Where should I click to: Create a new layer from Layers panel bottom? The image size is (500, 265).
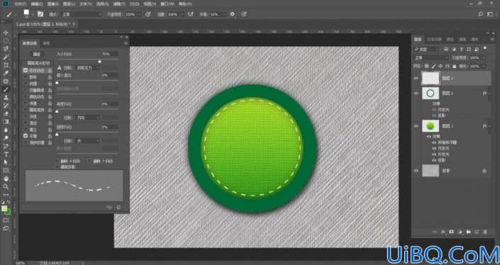tap(477, 232)
